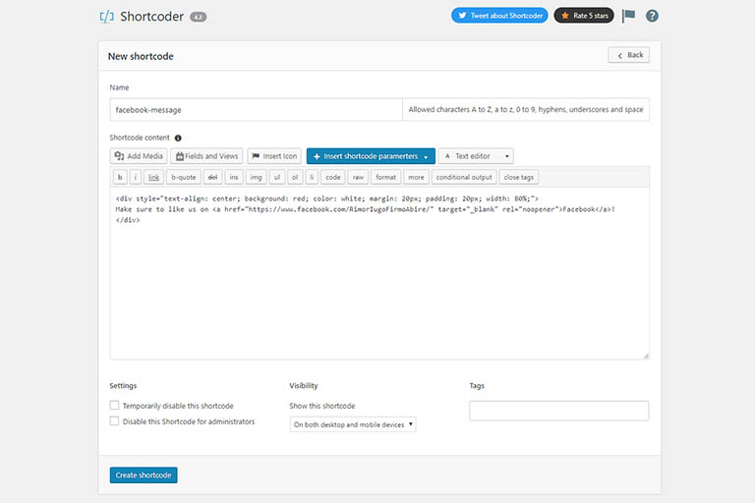Insert image with img button
Image resolution: width=755 pixels, height=503 pixels.
click(x=257, y=177)
